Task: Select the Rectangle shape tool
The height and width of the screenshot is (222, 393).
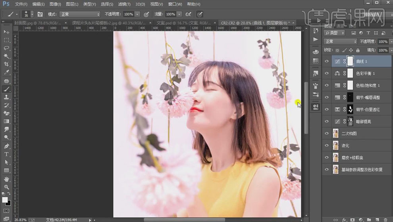Action: [6, 170]
